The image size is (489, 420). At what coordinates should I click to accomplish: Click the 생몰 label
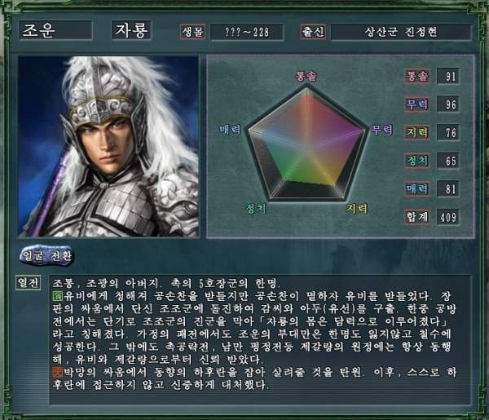coord(192,32)
